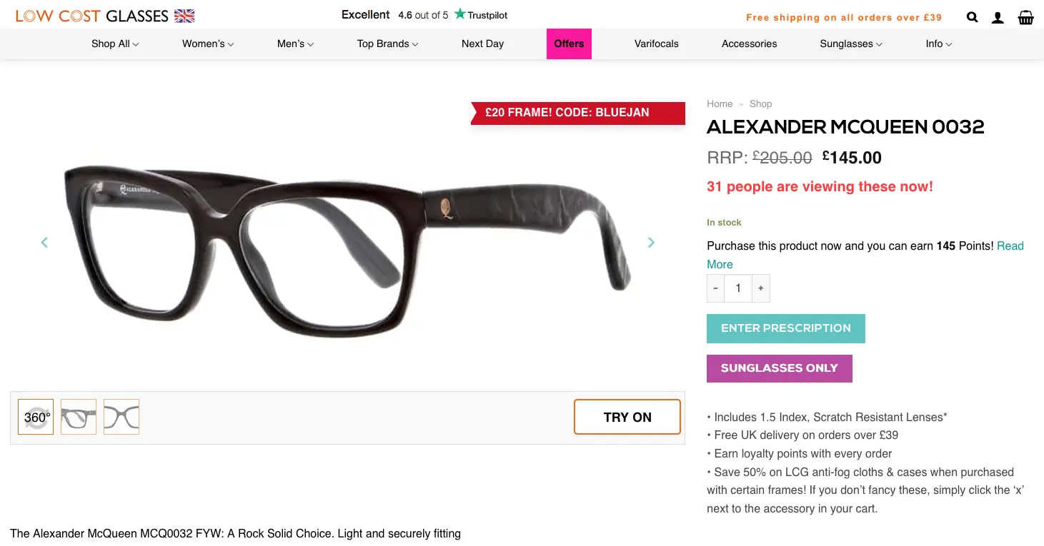Click the Sunglasses Only button
Image resolution: width=1044 pixels, height=546 pixels.
pos(780,368)
